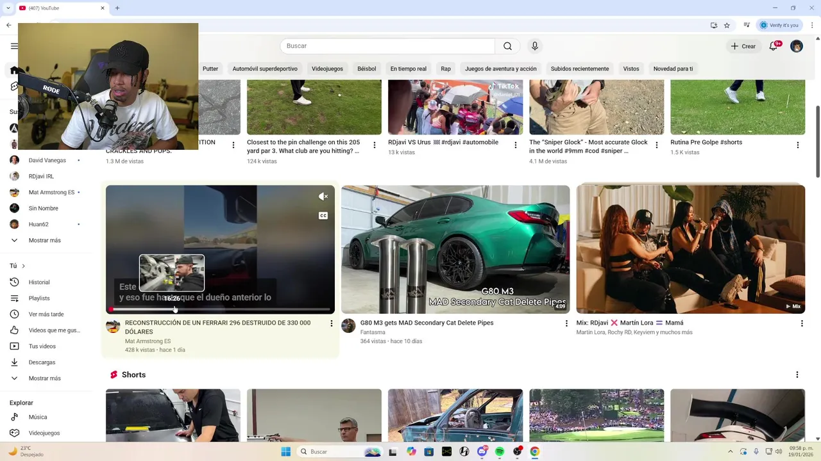Screen dimensions: 821x461
Task: Open the Shorts section three-dot menu
Action: click(x=797, y=375)
